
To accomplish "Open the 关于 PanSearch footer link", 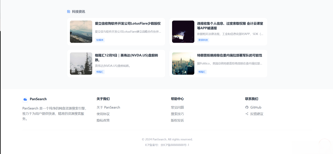I will click(x=108, y=107).
